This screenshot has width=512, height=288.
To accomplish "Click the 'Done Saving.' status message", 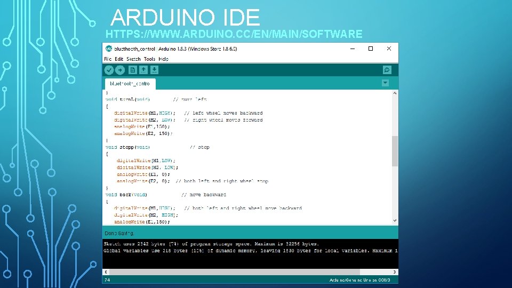I will (x=119, y=233).
